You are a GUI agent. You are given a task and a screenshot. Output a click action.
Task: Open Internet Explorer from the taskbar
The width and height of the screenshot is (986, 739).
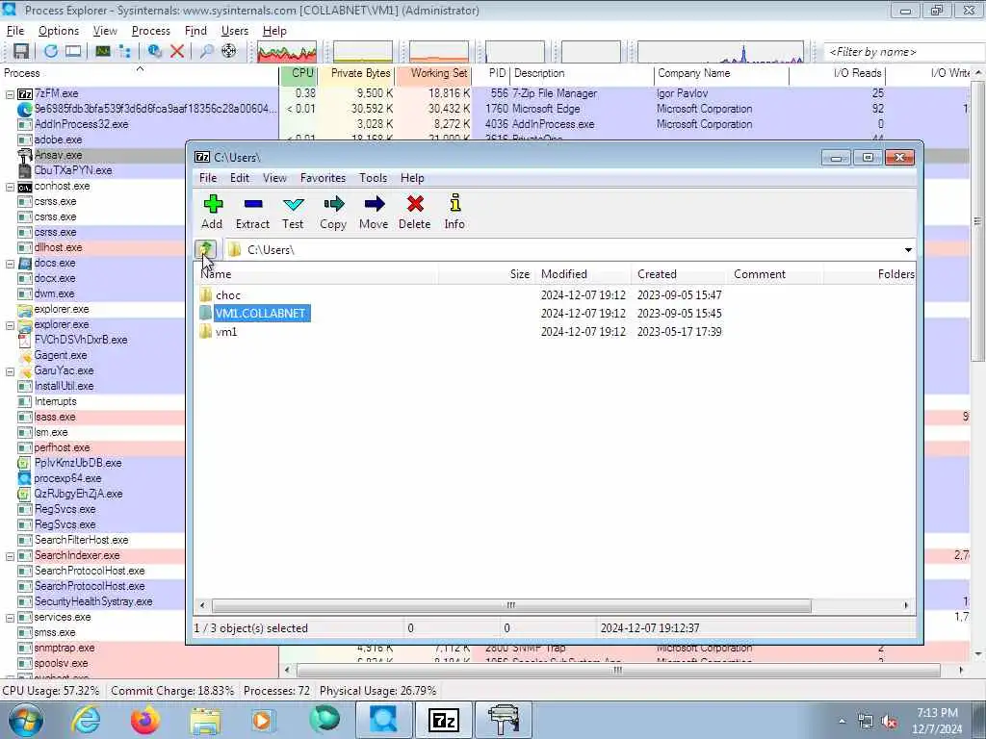point(86,720)
